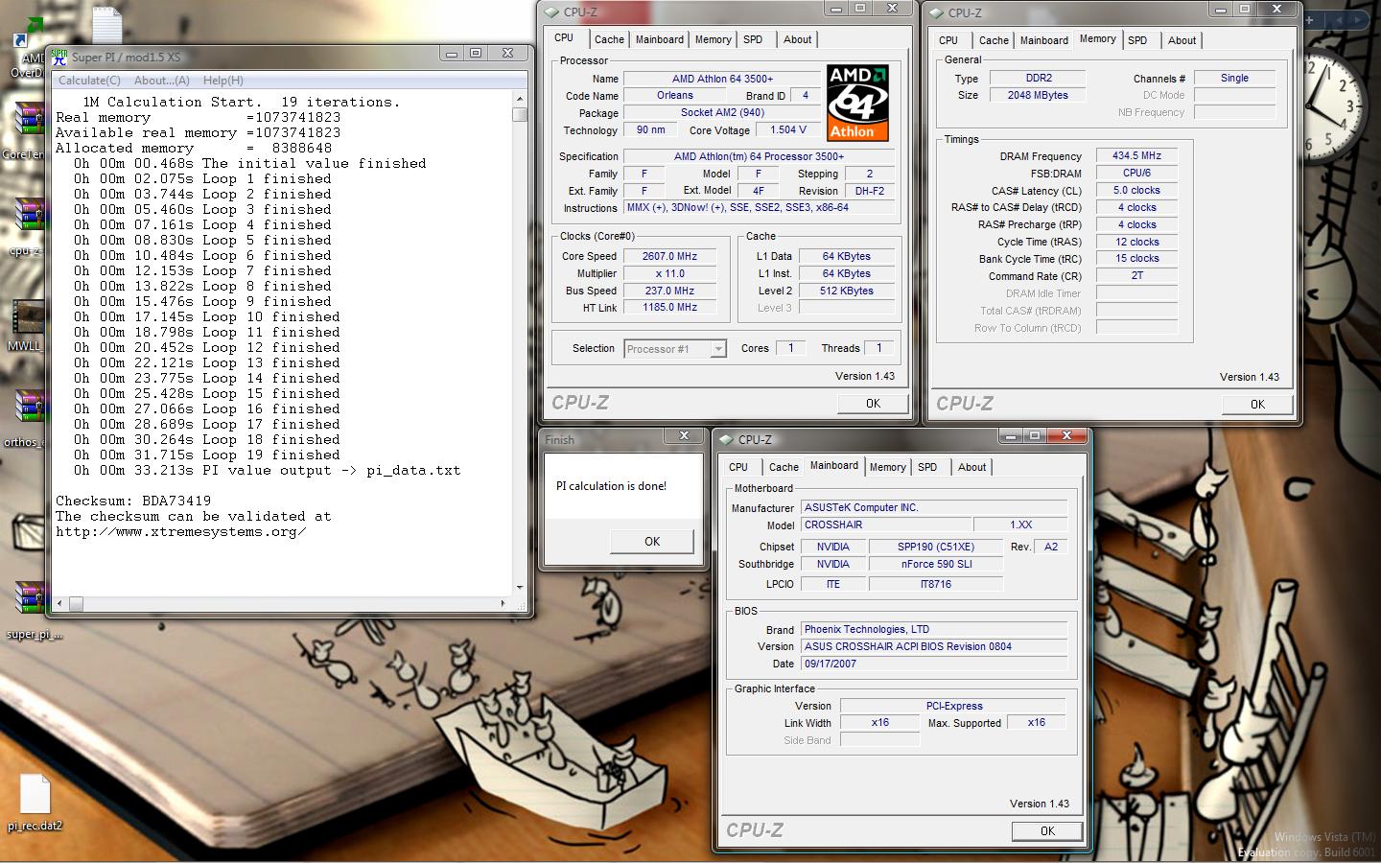Select the MWLL desktop icon
The height and width of the screenshot is (863, 1381).
point(27,326)
